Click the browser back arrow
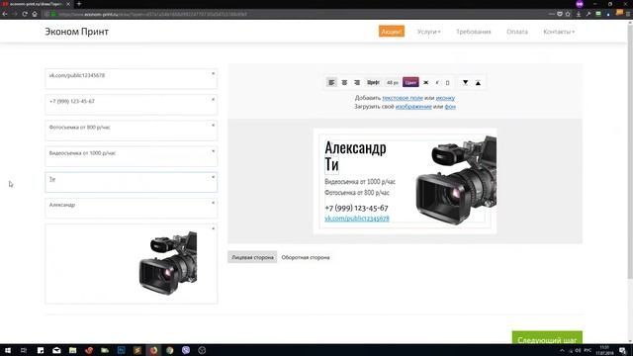Image resolution: width=633 pixels, height=356 pixels. (5, 14)
